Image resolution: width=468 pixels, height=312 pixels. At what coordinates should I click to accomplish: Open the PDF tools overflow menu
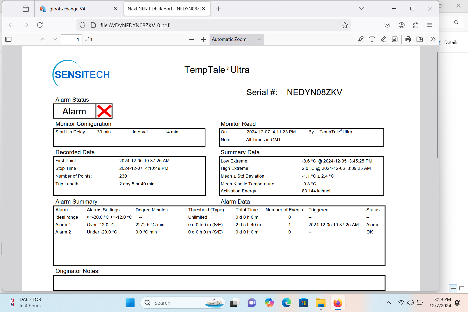point(433,39)
